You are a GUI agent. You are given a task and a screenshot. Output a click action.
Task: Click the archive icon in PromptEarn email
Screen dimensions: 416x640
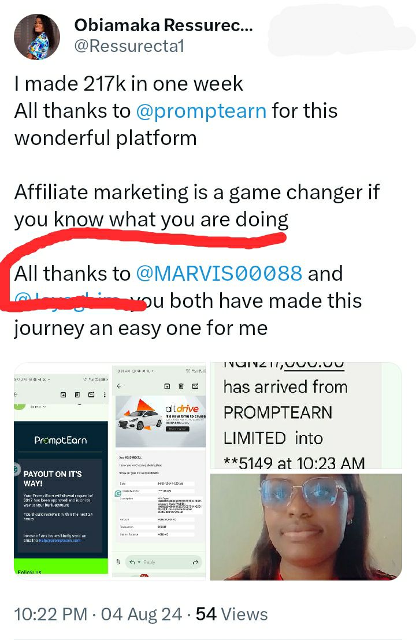[x=64, y=395]
